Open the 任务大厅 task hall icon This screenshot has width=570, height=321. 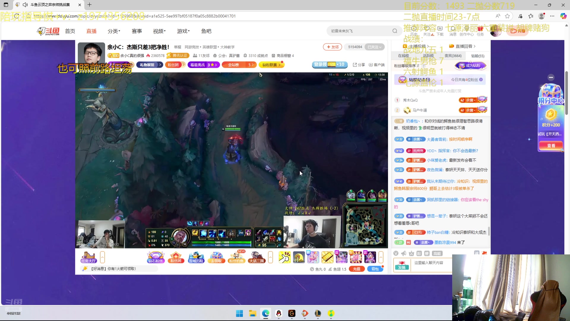pos(88,257)
